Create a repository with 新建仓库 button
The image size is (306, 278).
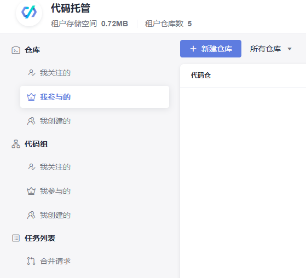click(x=211, y=49)
